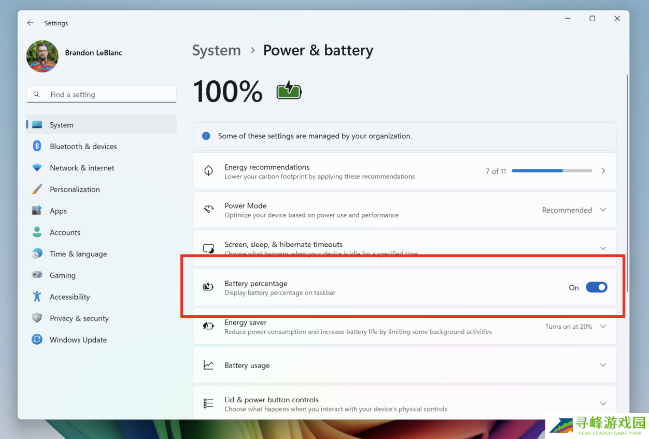Click the back arrow in Settings
The height and width of the screenshot is (439, 649).
tap(31, 23)
